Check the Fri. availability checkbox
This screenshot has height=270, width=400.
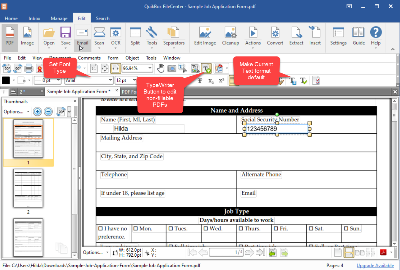point(276,228)
